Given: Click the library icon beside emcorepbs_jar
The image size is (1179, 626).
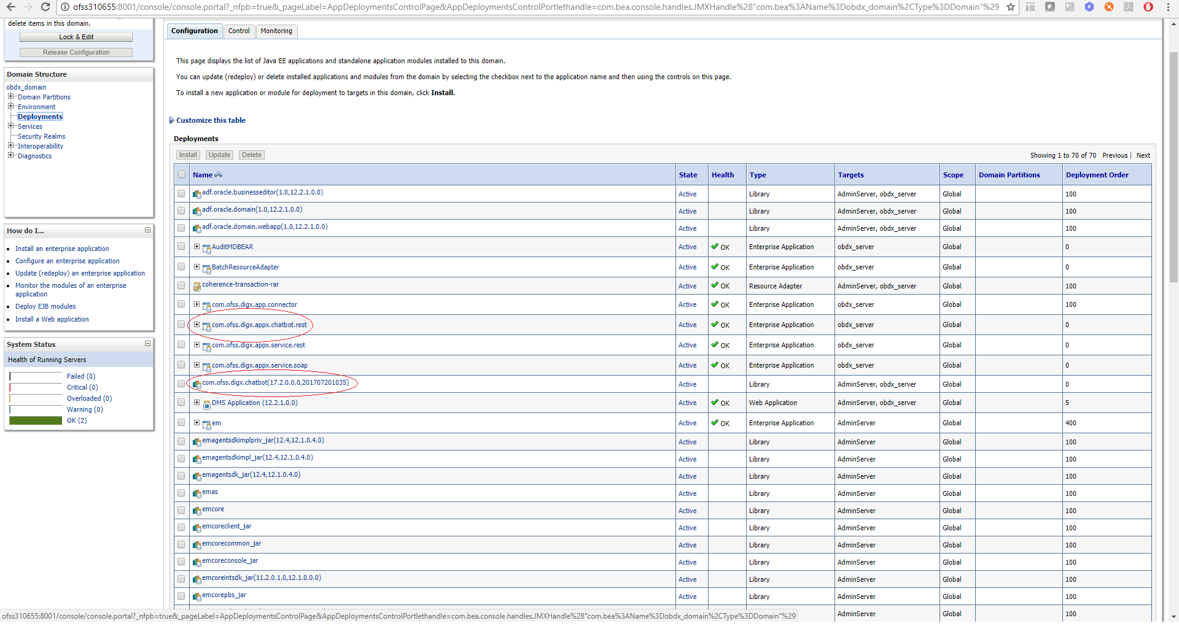Looking at the screenshot, I should pyautogui.click(x=197, y=597).
